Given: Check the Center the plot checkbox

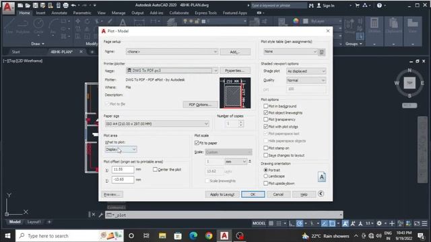Looking at the screenshot, I should (155, 169).
